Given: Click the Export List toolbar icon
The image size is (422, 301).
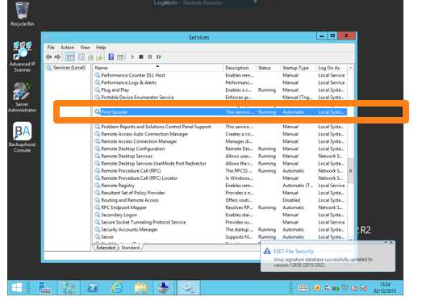Looking at the screenshot, I should (x=99, y=56).
